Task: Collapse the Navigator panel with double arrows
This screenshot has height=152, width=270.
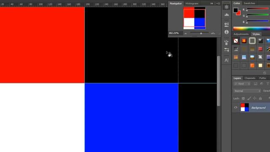Action: tap(212, 3)
